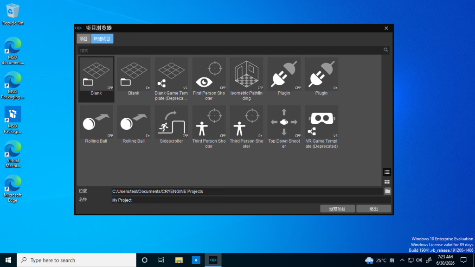Click the 创建项目 create button

point(338,209)
